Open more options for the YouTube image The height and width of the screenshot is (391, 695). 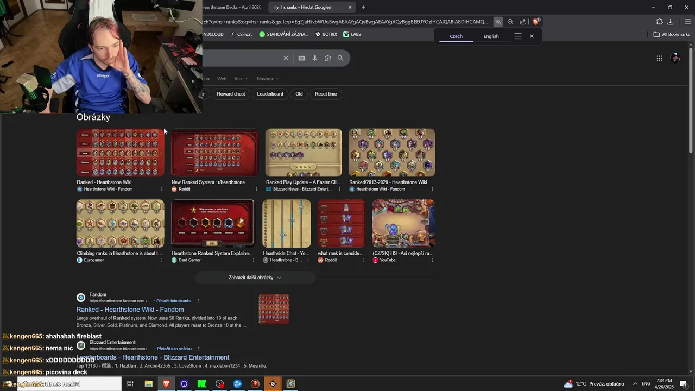click(x=432, y=260)
